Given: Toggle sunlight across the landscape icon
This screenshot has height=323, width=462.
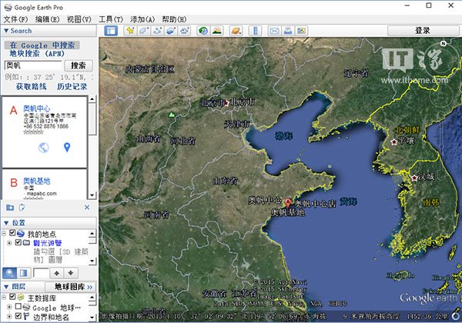Looking at the screenshot, I should tap(217, 31).
